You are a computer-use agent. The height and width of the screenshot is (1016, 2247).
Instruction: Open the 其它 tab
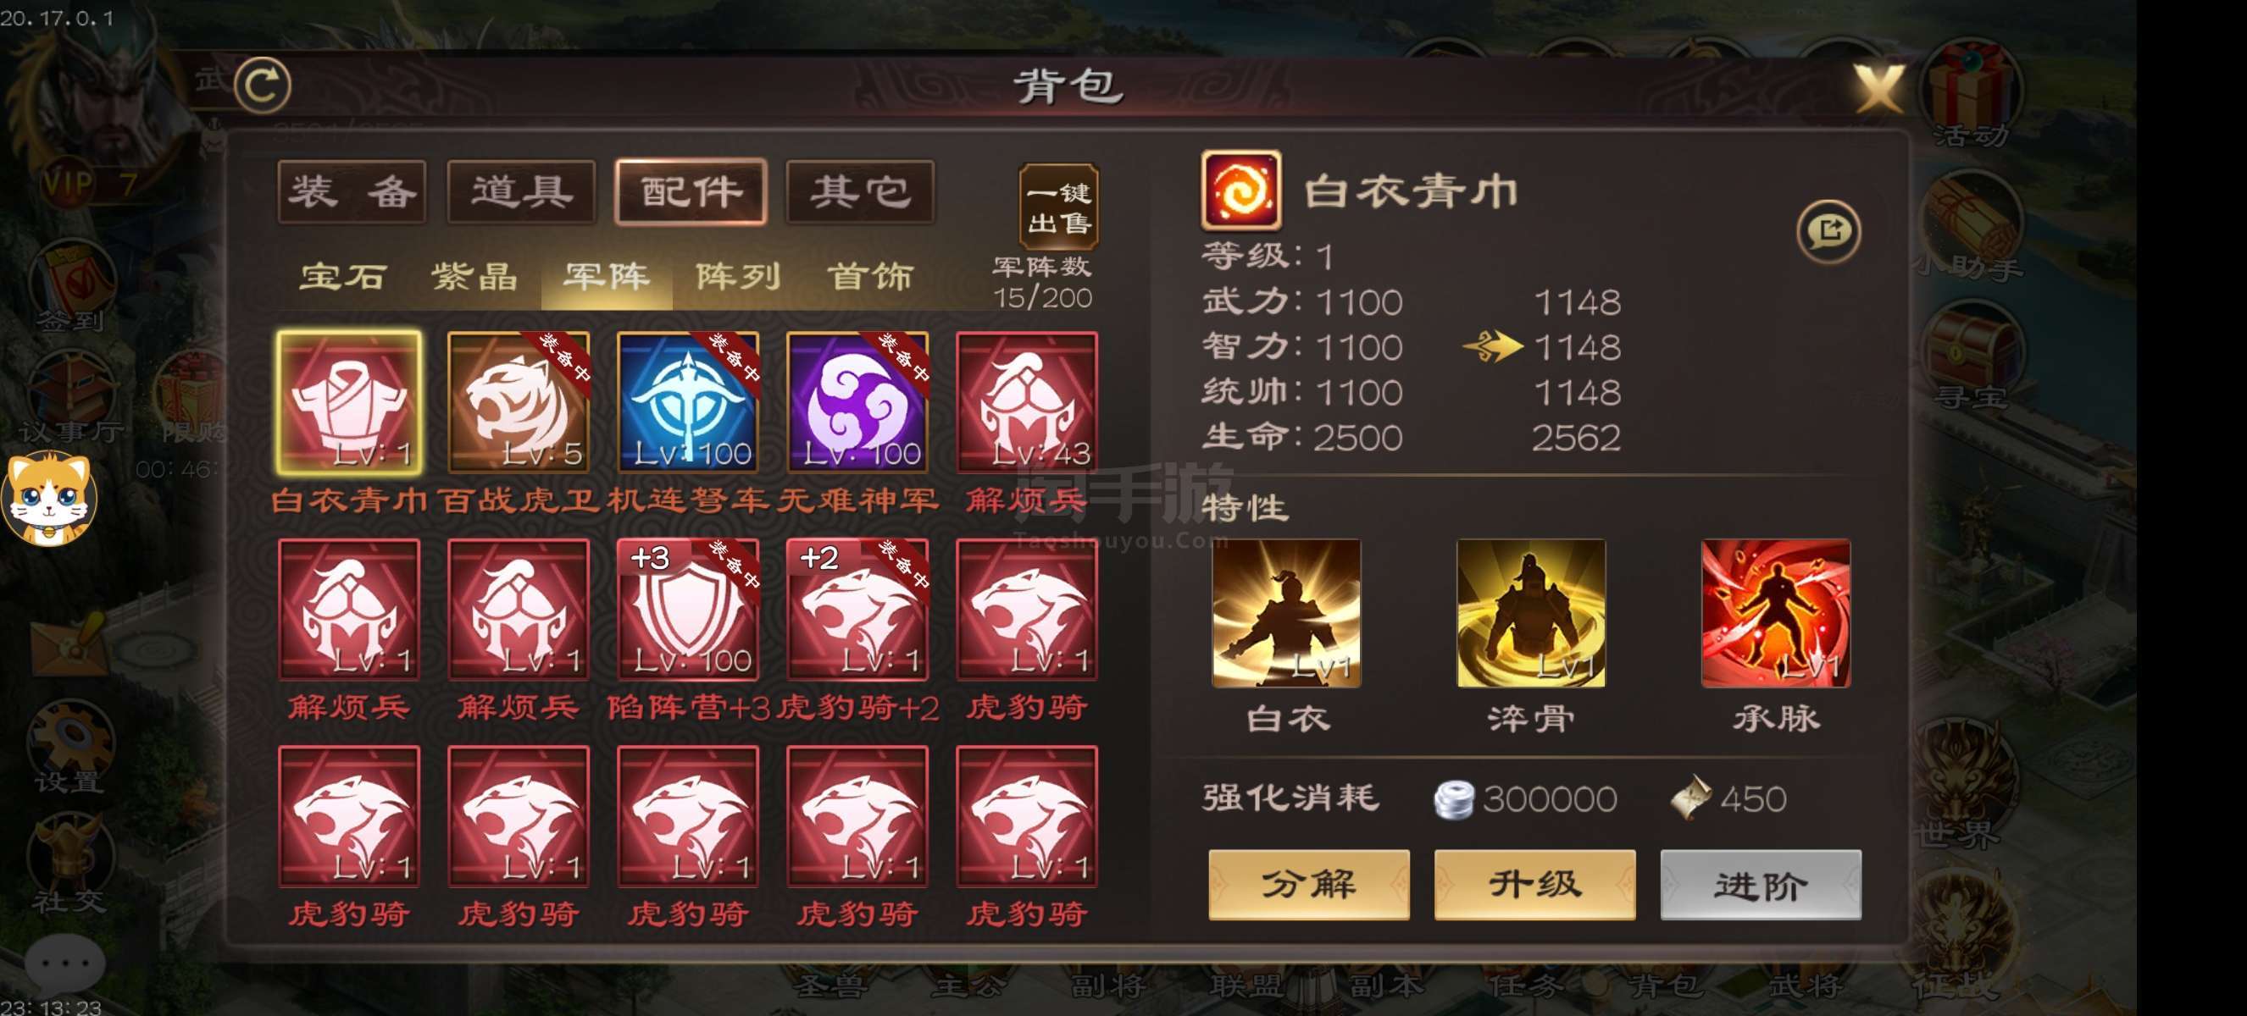(860, 191)
